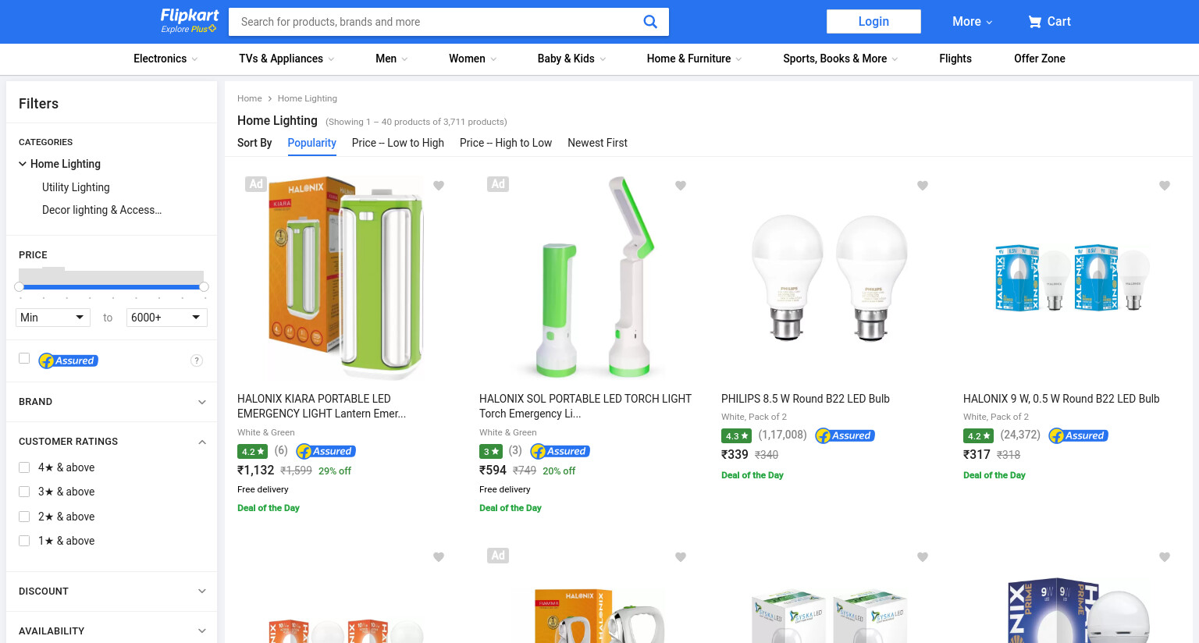Click the Philips LED bulb product image
Image resolution: width=1199 pixels, height=643 pixels.
click(830, 278)
